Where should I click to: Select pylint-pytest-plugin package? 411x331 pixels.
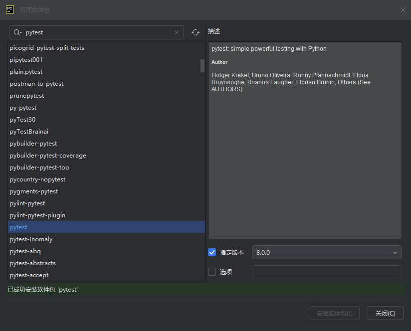(x=106, y=215)
